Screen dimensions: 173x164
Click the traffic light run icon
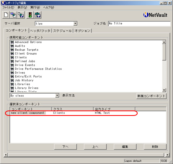click(30, 15)
